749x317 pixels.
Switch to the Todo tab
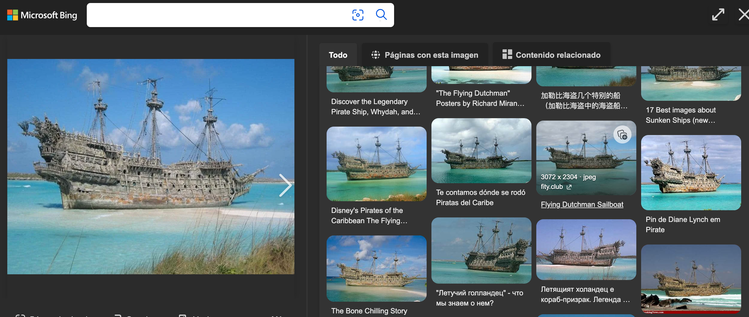338,55
